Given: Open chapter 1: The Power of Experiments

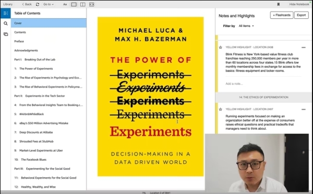Looking at the screenshot, I should 48,69.
